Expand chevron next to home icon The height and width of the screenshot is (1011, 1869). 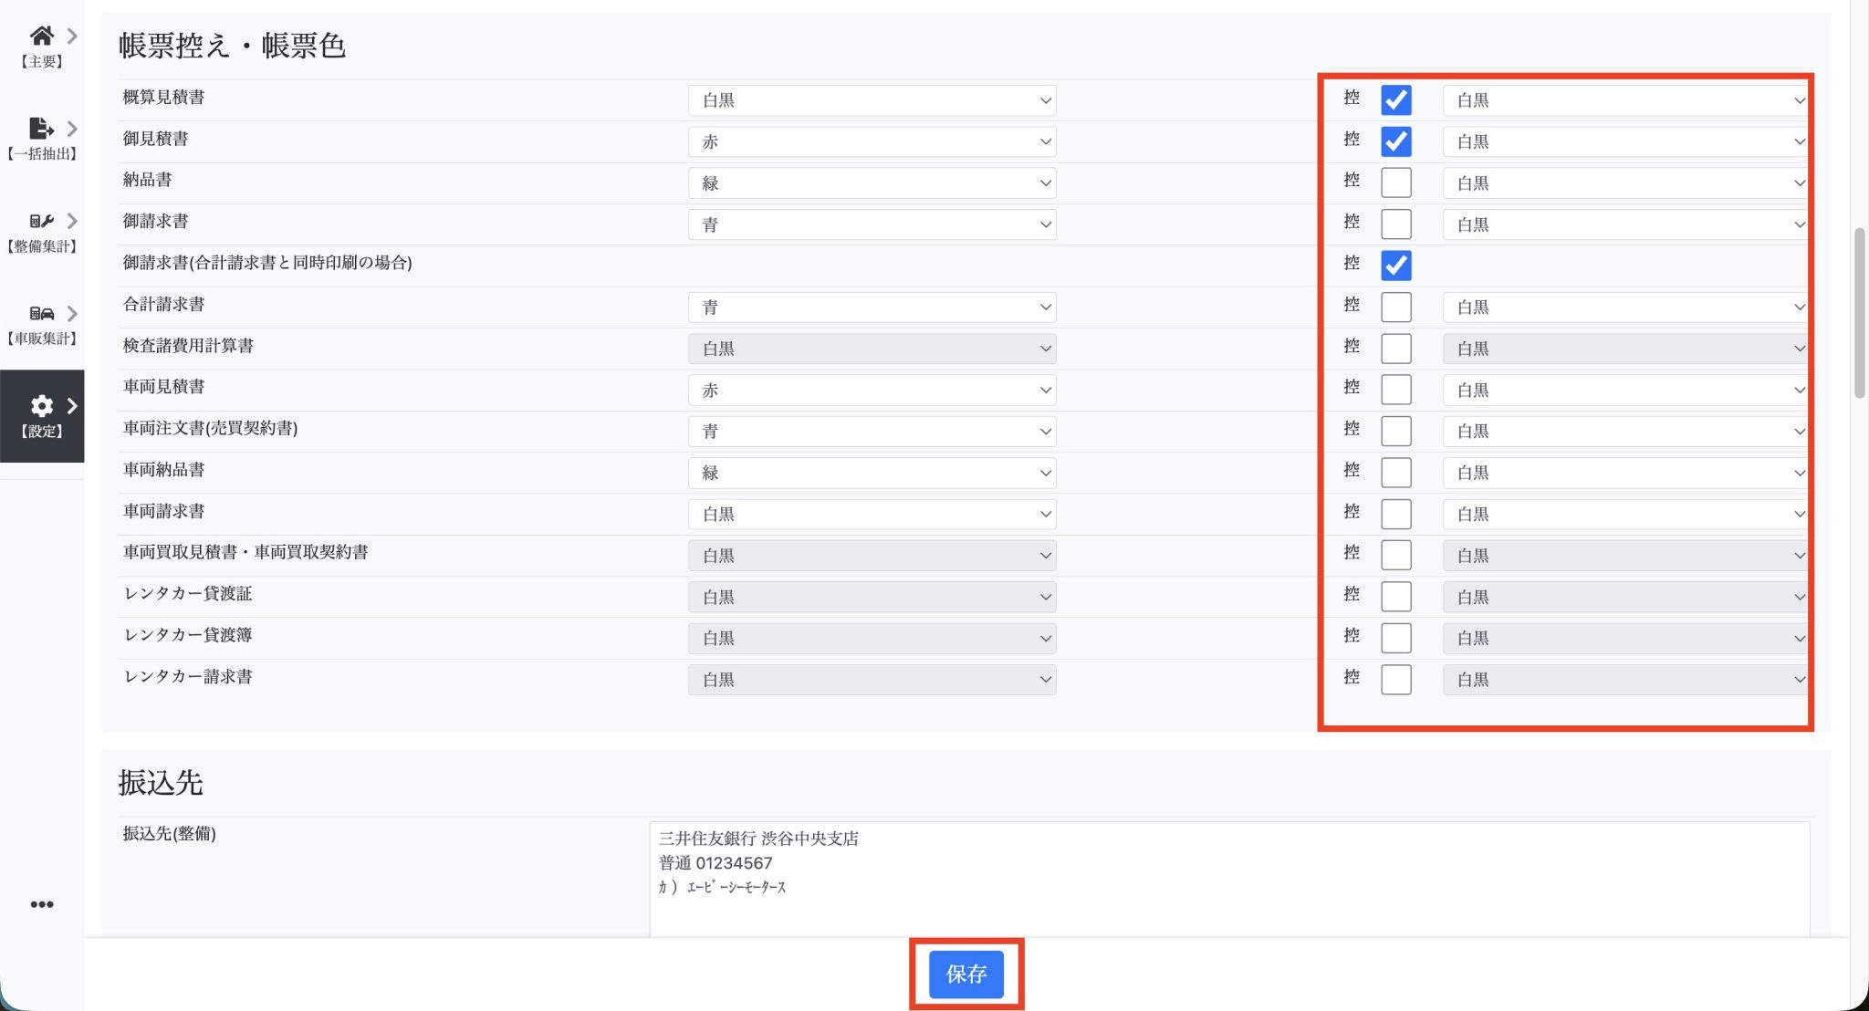[x=72, y=36]
